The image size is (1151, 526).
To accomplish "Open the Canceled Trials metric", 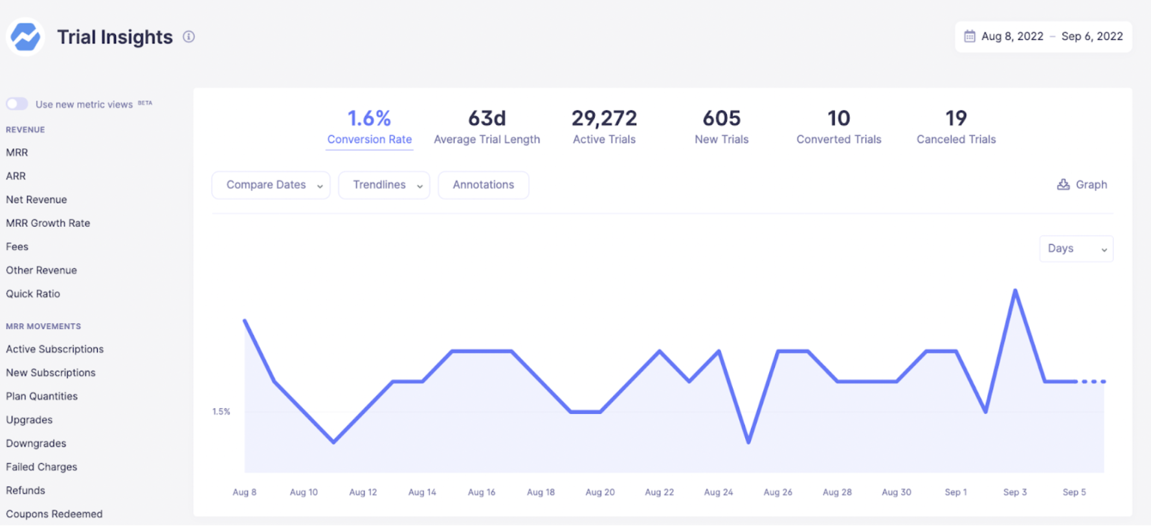I will coord(955,128).
